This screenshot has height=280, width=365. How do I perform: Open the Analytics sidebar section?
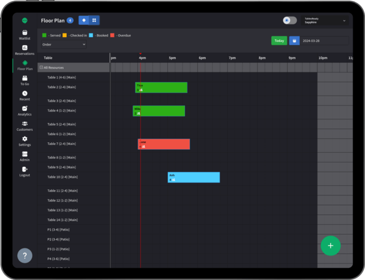[25, 111]
